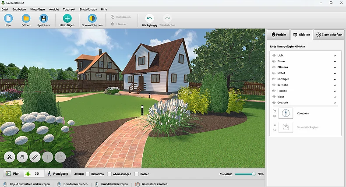Switch to the Objekte tab
The width and height of the screenshot is (346, 187).
coord(302,35)
